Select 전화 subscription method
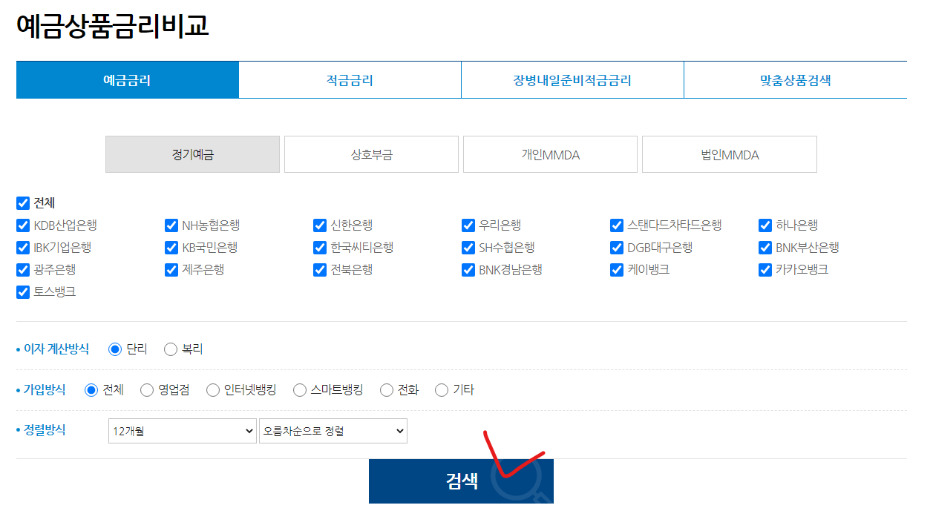Image resolution: width=933 pixels, height=508 pixels. (x=387, y=390)
